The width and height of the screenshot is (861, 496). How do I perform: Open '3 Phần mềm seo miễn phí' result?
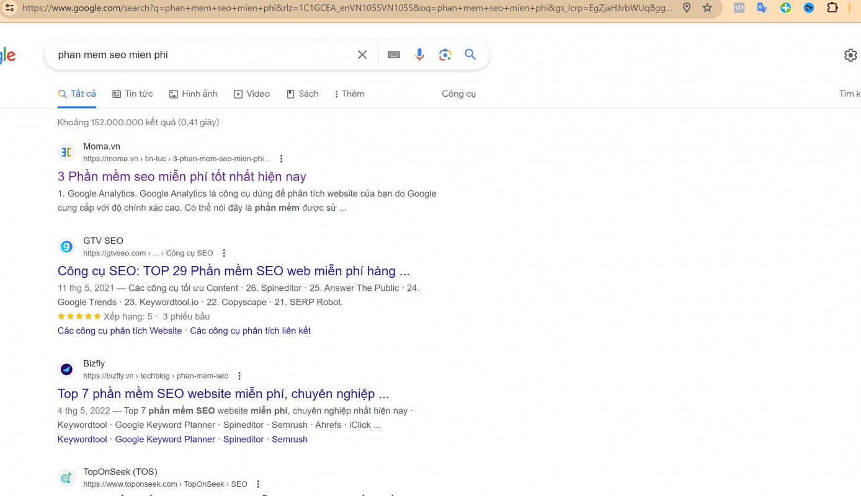182,177
